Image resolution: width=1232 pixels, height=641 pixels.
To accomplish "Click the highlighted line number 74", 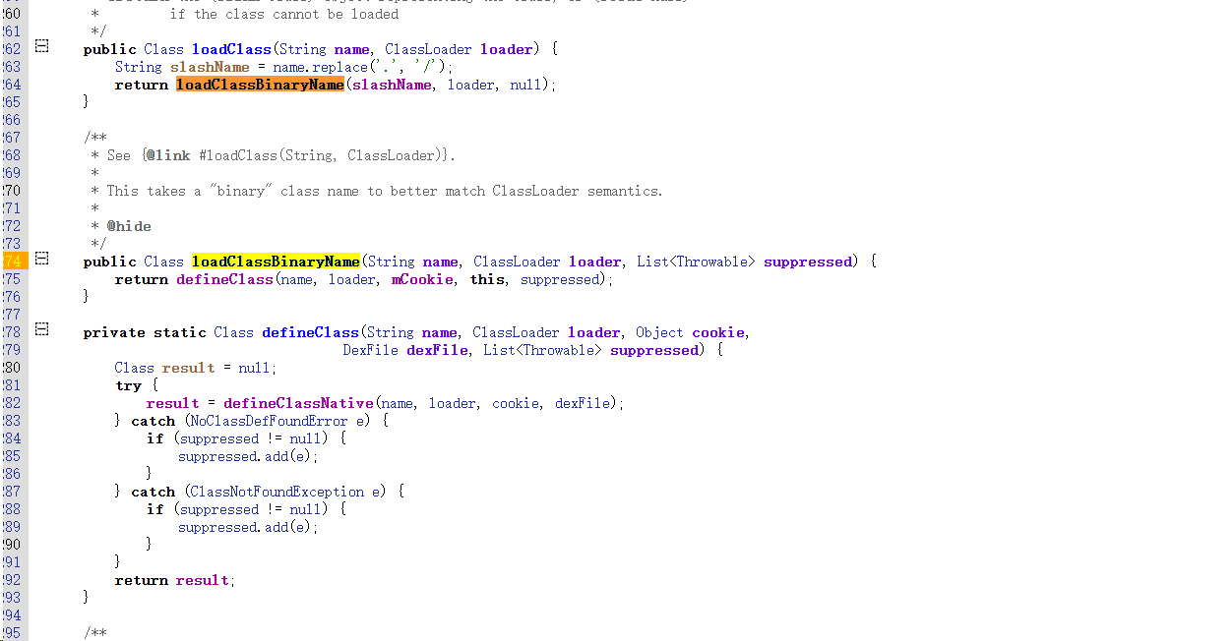I will (13, 261).
